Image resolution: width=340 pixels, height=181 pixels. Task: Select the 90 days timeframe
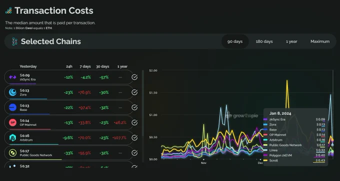(235, 41)
